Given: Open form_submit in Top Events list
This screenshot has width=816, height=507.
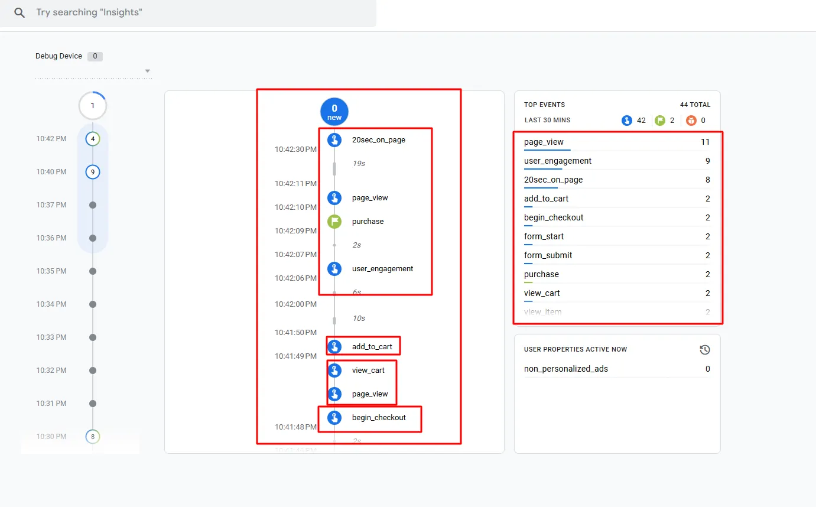Looking at the screenshot, I should click(548, 255).
